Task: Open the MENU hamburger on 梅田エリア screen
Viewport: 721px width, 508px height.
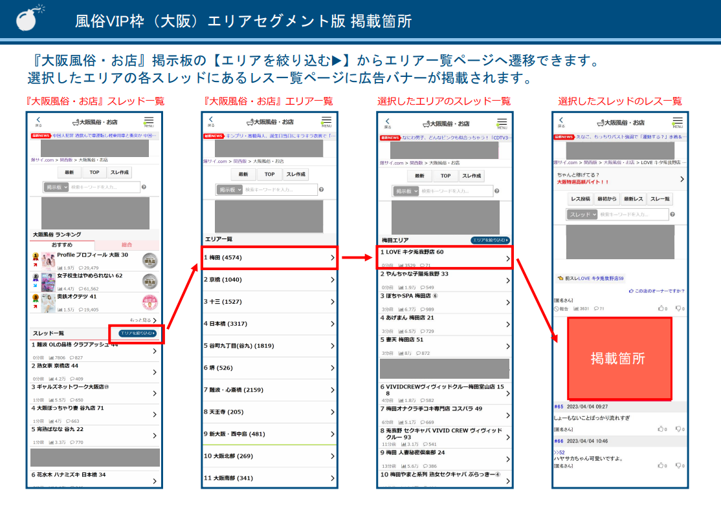Action: click(502, 123)
